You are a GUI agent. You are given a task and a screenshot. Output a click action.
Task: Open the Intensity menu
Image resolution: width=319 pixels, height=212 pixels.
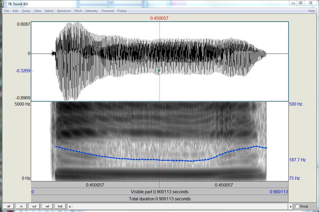pyautogui.click(x=92, y=11)
